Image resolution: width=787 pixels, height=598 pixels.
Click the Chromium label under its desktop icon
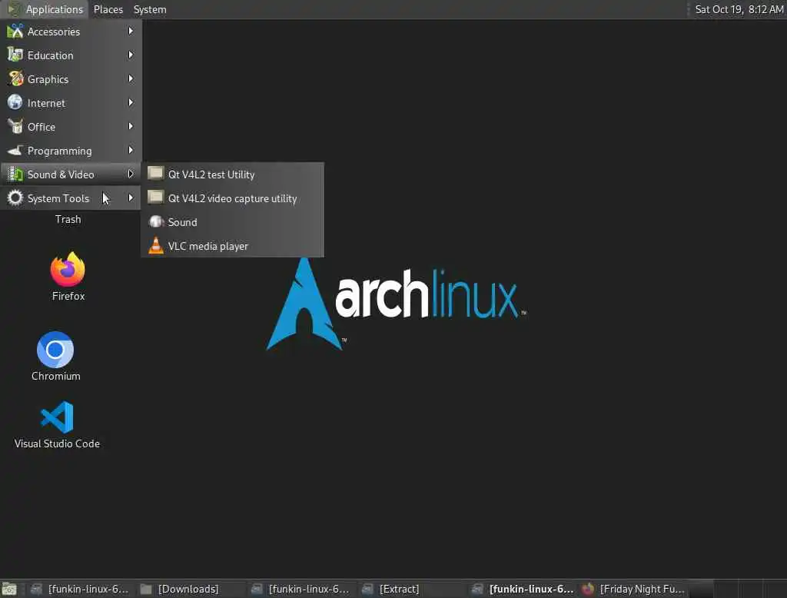point(55,376)
